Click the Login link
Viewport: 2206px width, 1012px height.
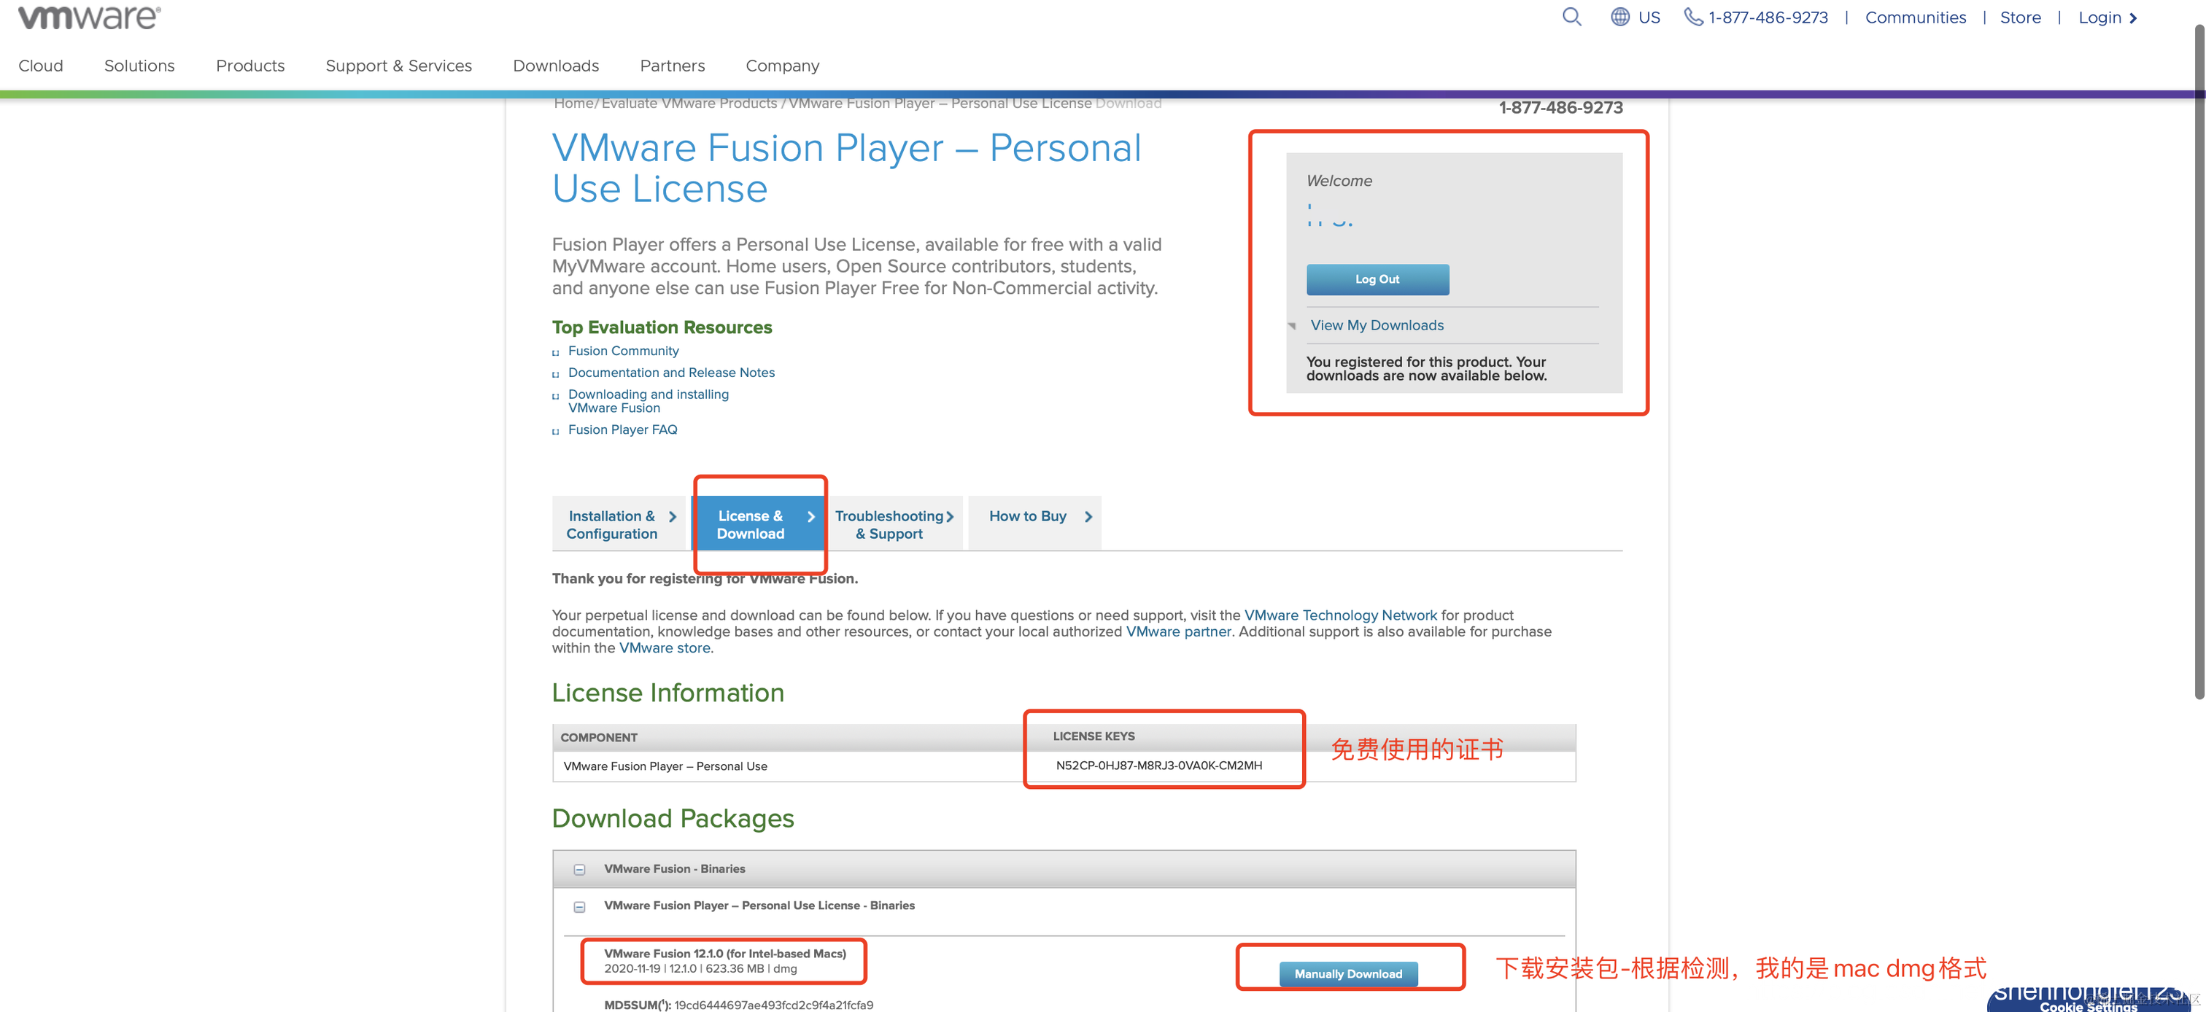pyautogui.click(x=2099, y=17)
